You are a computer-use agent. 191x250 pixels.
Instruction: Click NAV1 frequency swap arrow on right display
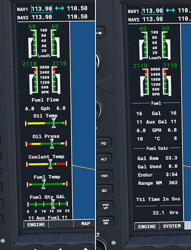[x=170, y=10]
